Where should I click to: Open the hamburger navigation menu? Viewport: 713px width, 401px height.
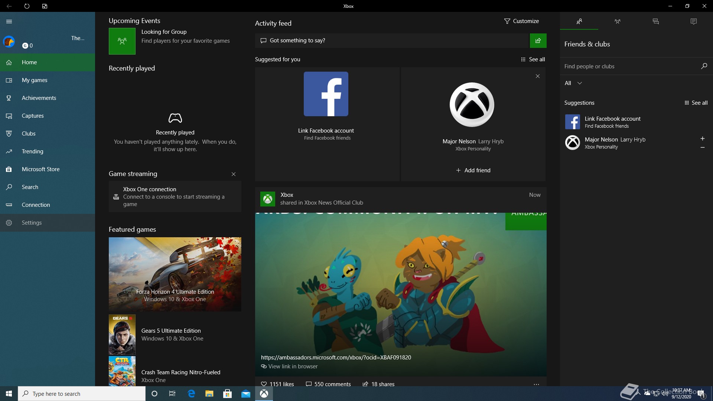[x=9, y=22]
